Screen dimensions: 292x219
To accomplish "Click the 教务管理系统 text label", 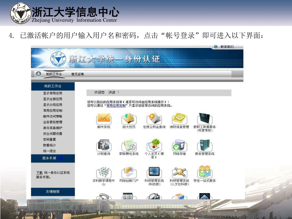I will coord(204,154).
